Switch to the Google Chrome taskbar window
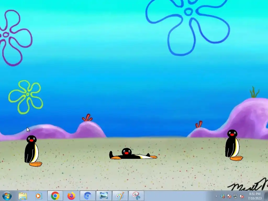The width and height of the screenshot is (268, 201). (x=55, y=196)
